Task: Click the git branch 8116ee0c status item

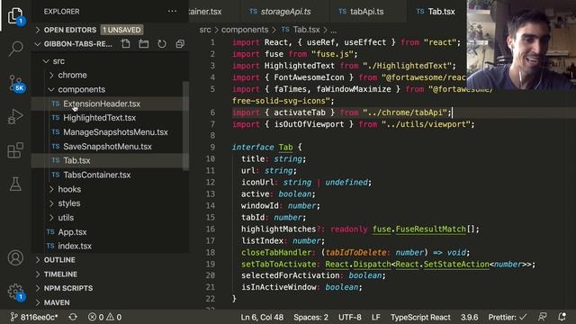Action: coord(34,317)
